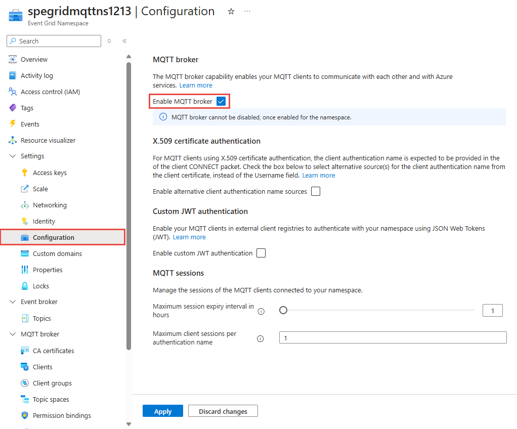Open the Activity log page
Screen dimensions: 517x429
[x=36, y=75]
